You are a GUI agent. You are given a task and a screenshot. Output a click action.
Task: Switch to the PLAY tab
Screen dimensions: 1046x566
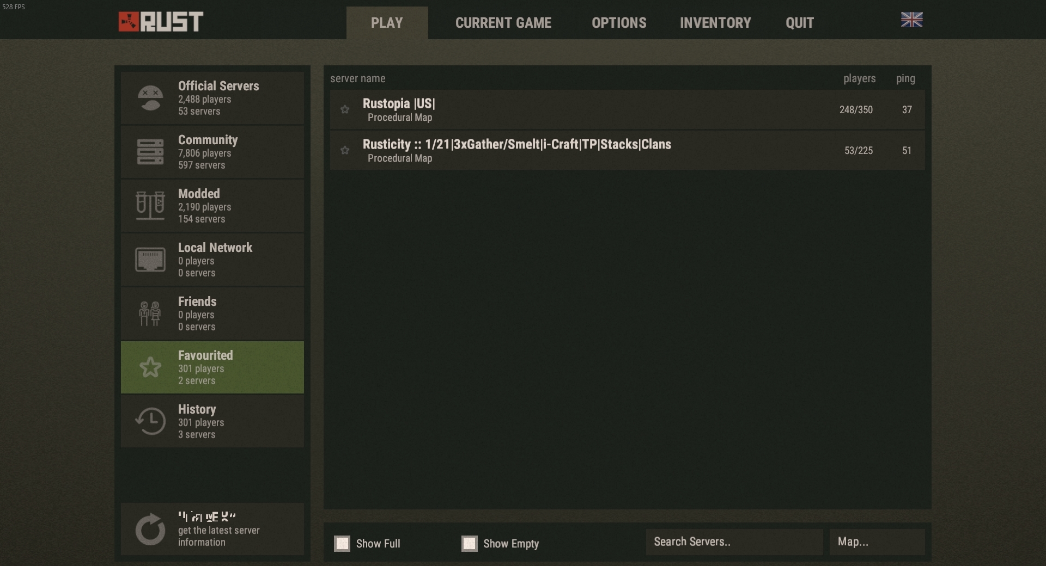[387, 23]
